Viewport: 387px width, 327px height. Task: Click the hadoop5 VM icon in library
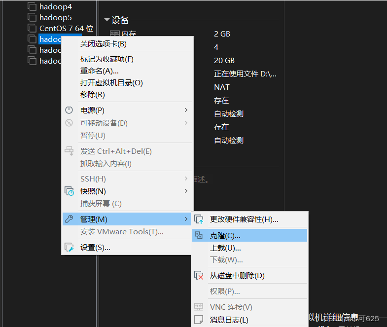click(x=32, y=18)
